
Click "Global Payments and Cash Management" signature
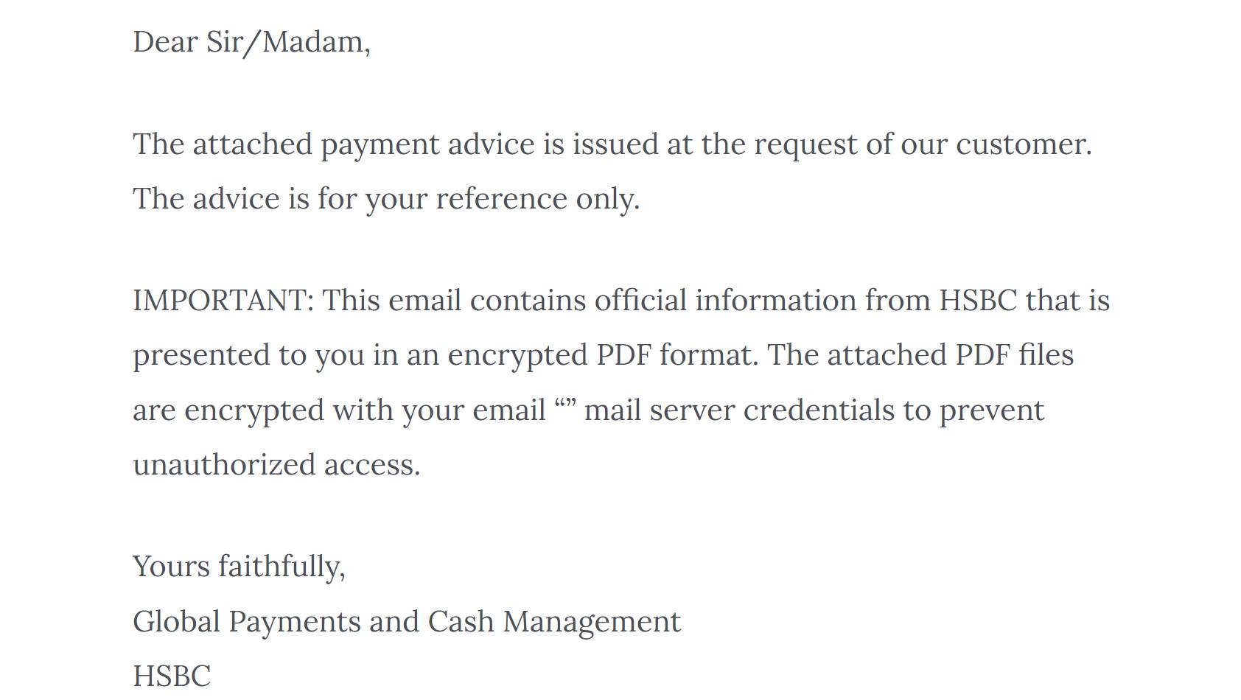coord(407,621)
